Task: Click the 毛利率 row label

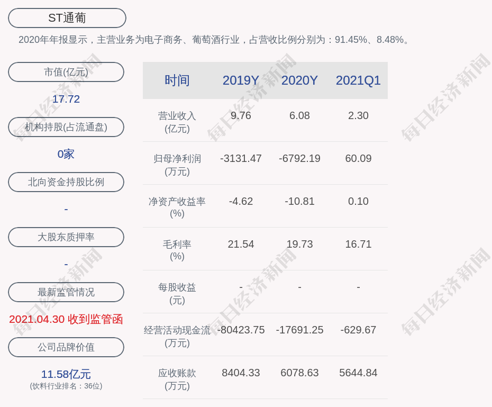Action: pos(177,250)
